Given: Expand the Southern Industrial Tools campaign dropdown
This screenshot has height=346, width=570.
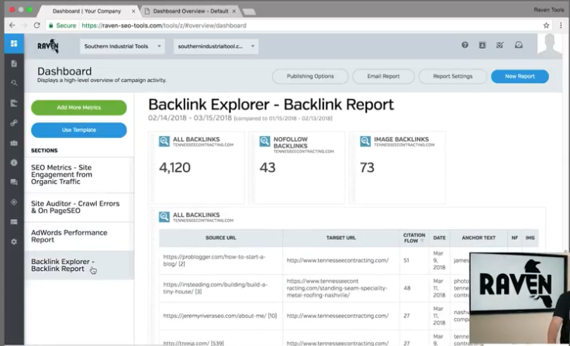Looking at the screenshot, I should tap(122, 46).
